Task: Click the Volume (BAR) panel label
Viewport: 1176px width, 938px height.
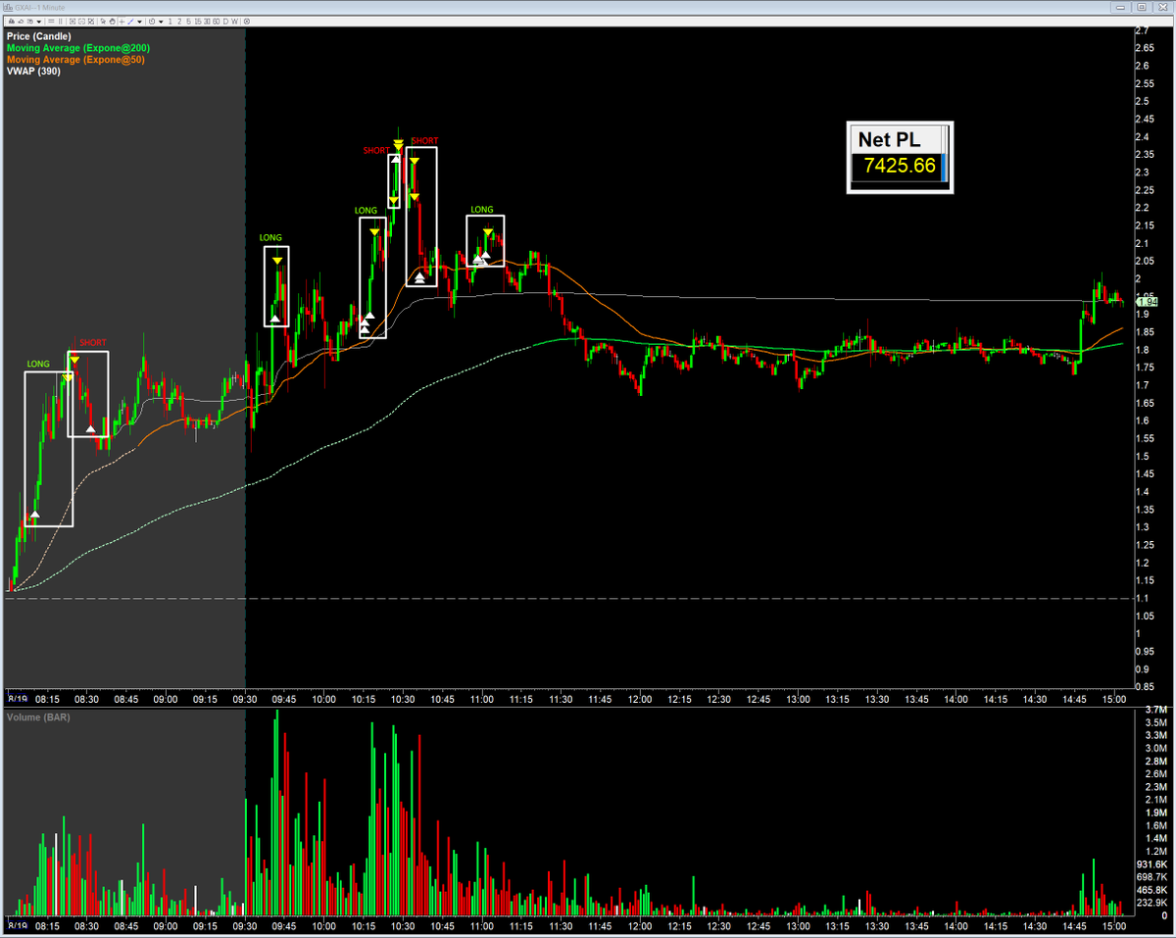Action: [x=38, y=718]
